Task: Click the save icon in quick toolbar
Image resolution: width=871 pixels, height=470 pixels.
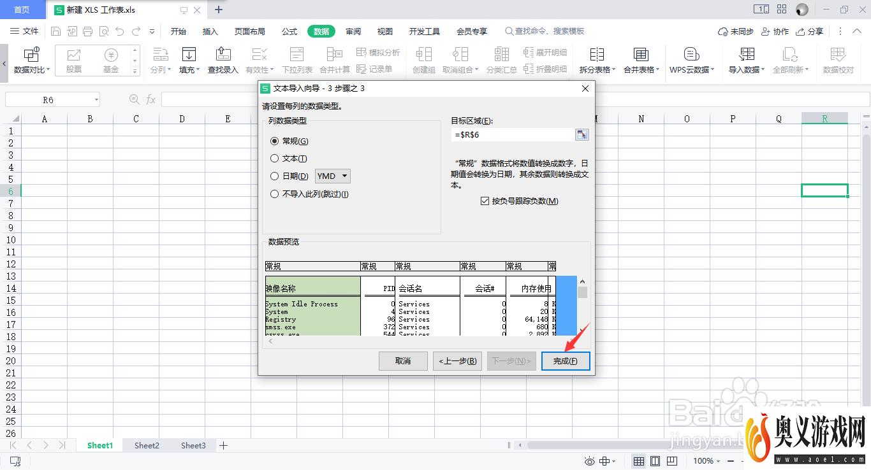Action: click(55, 31)
